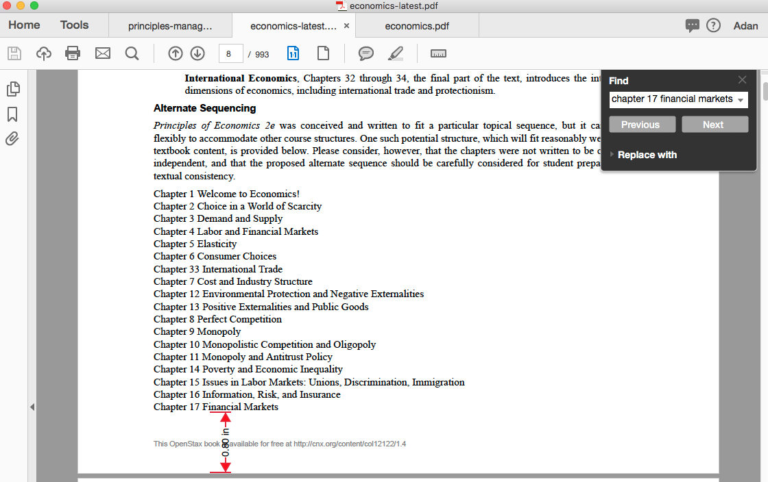Open the feedback speech bubble in the toolbar

(x=693, y=25)
